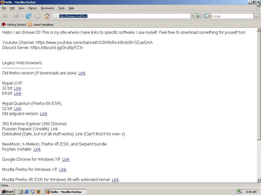Open the Bookmarks menu
Screen dimensions: 261x195
48,8
